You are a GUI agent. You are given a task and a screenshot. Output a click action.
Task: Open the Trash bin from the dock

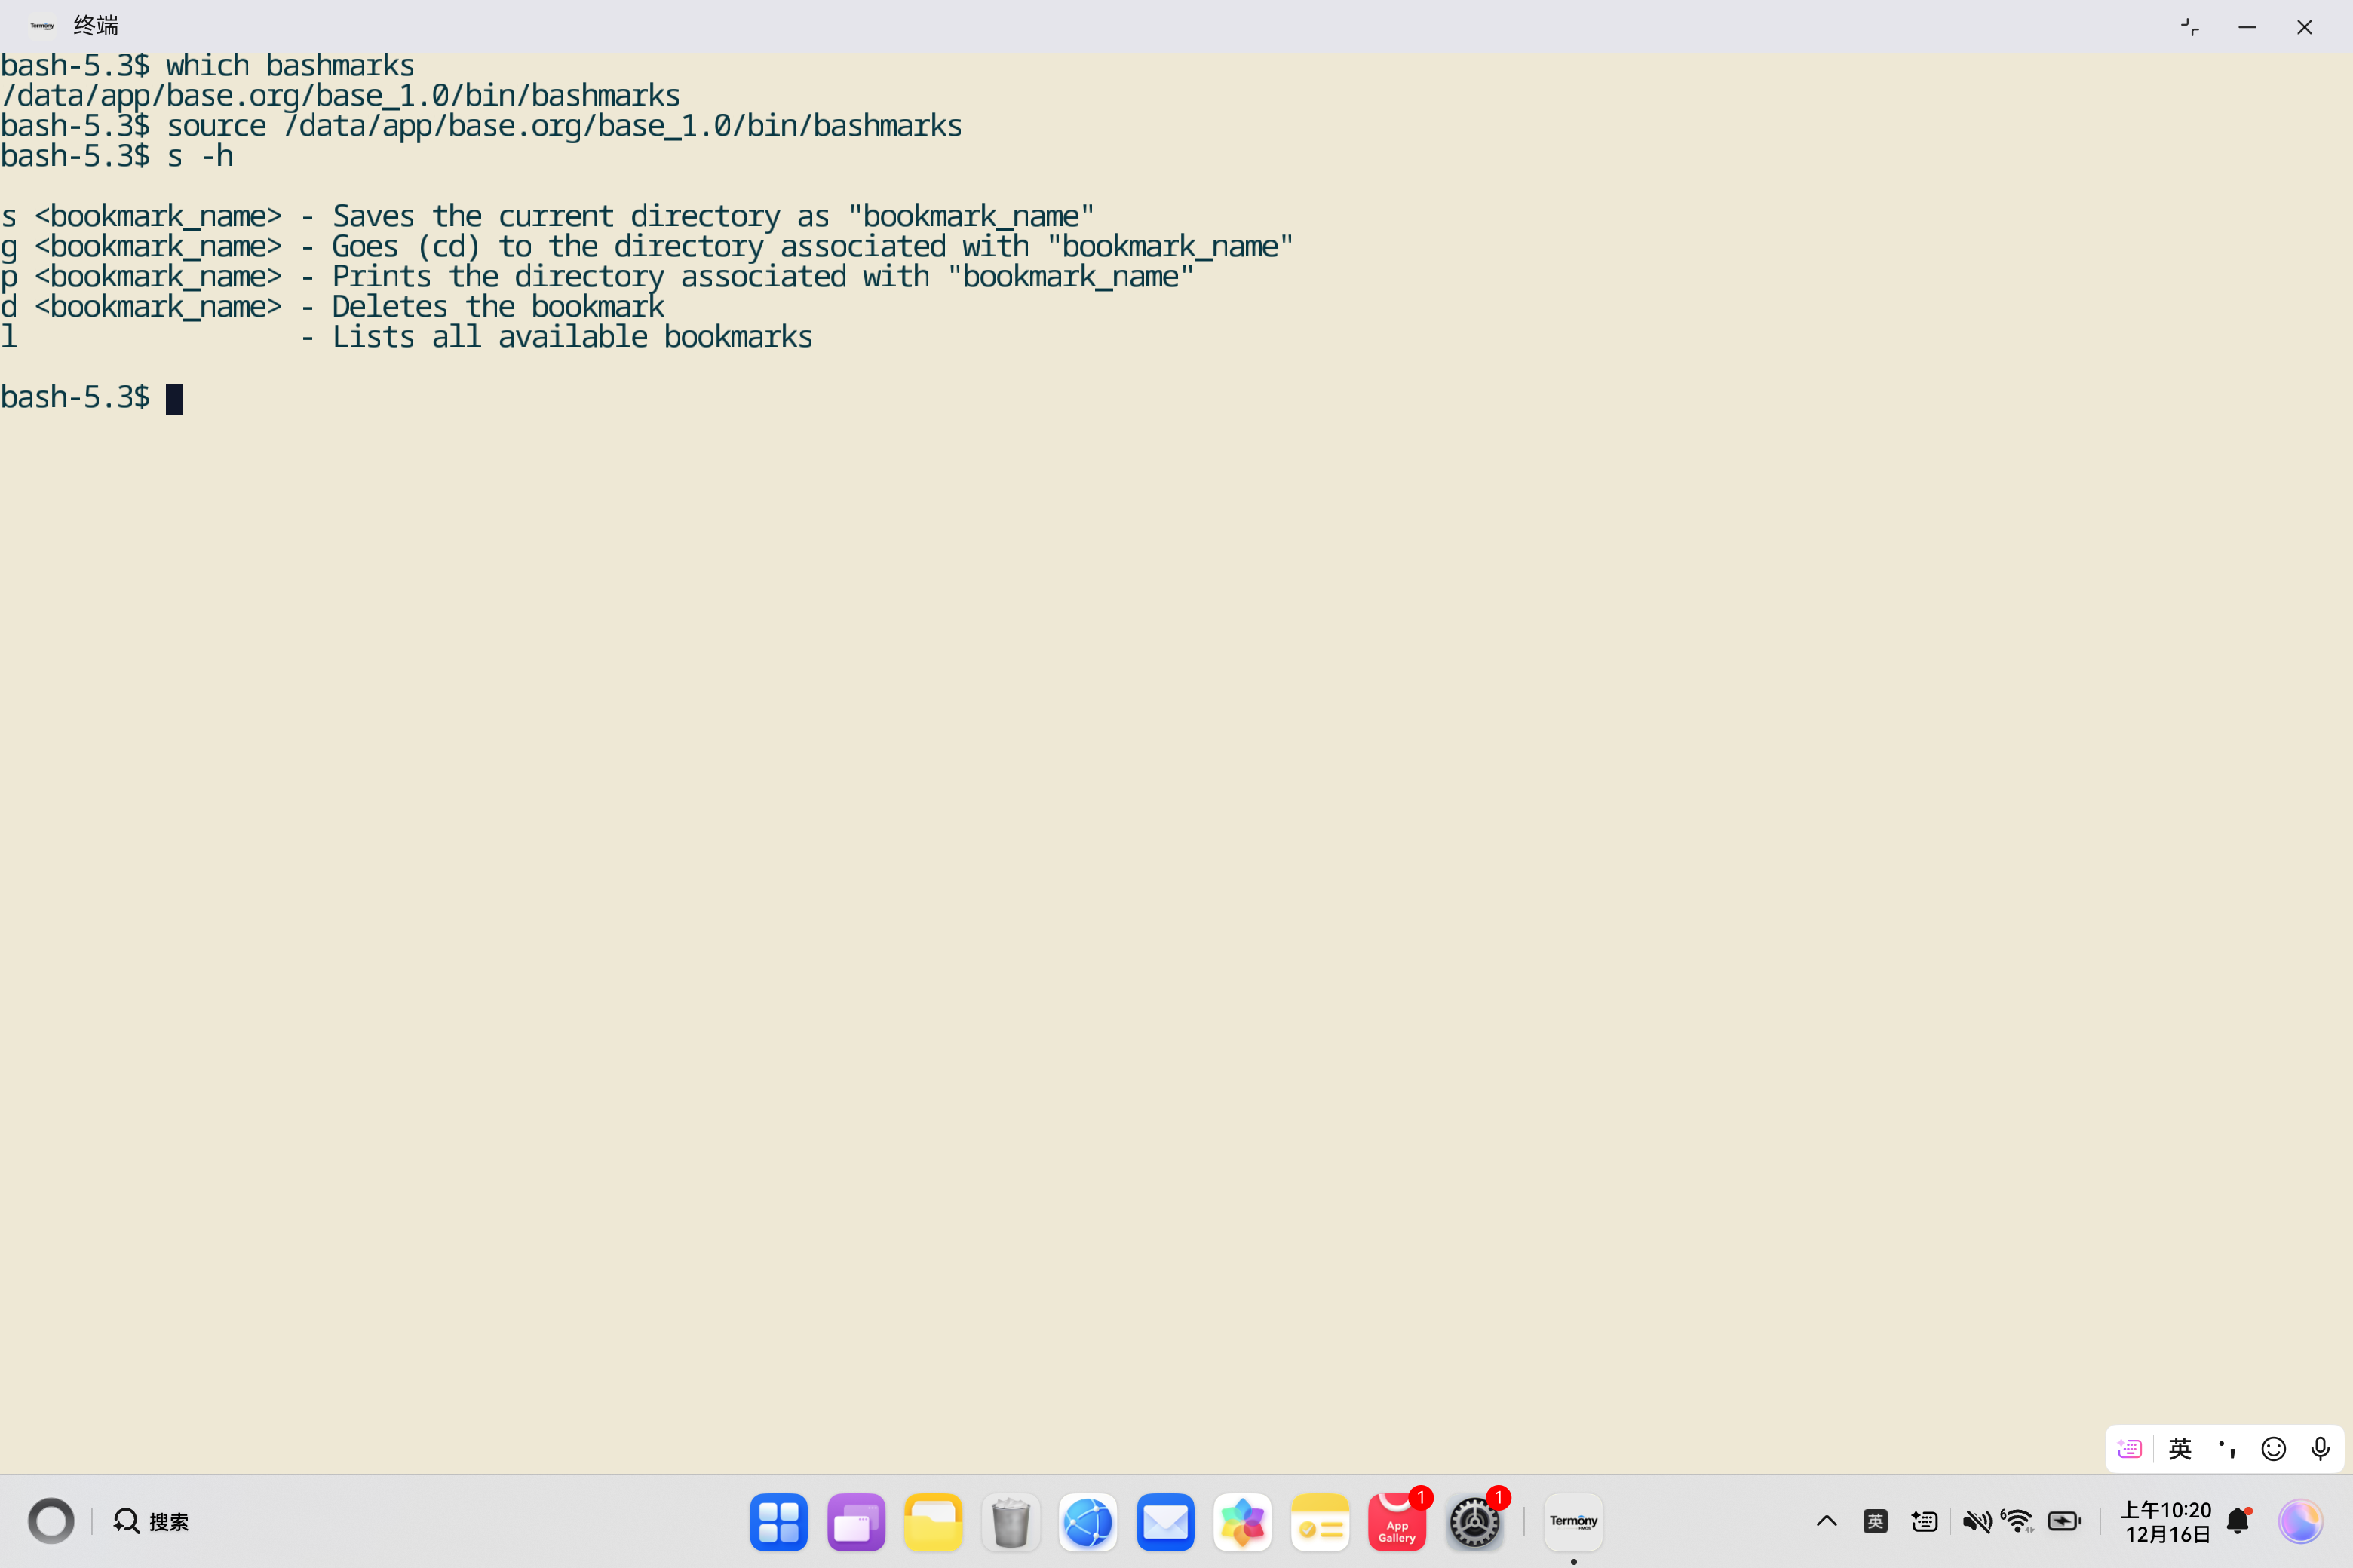pos(1011,1521)
